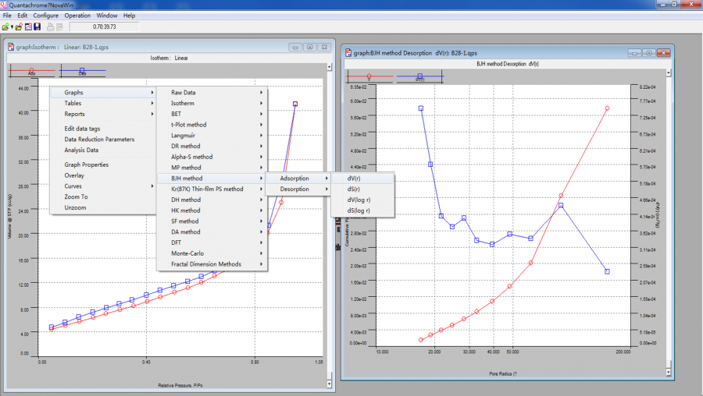Click the BJH Desorption window document icon
The image size is (703, 396).
[x=348, y=53]
